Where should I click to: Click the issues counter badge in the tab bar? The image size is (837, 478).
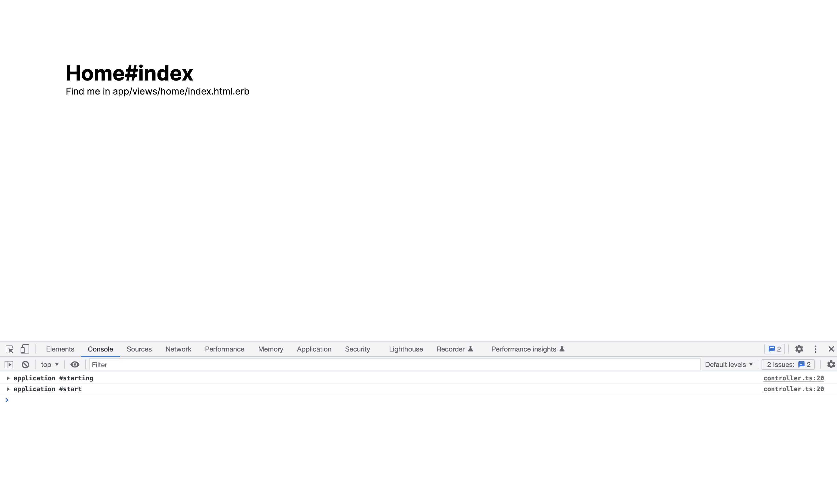point(775,349)
